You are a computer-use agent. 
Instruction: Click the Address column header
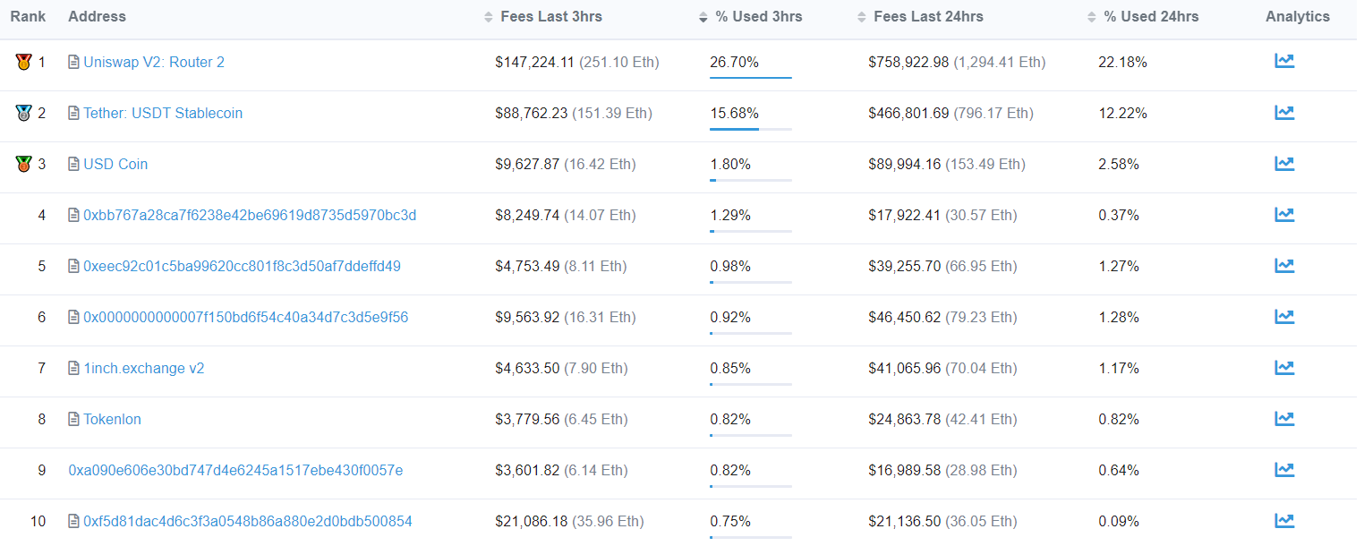[97, 17]
